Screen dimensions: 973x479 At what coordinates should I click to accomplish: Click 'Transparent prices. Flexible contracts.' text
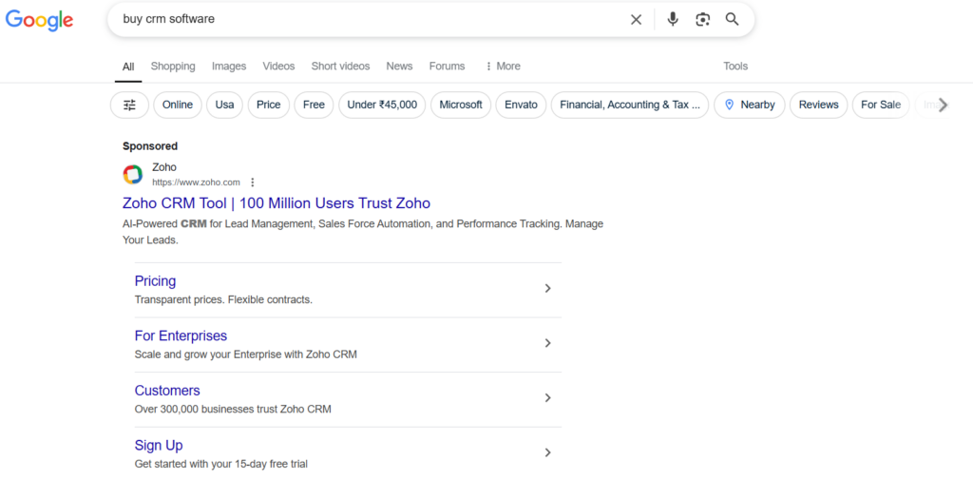223,299
